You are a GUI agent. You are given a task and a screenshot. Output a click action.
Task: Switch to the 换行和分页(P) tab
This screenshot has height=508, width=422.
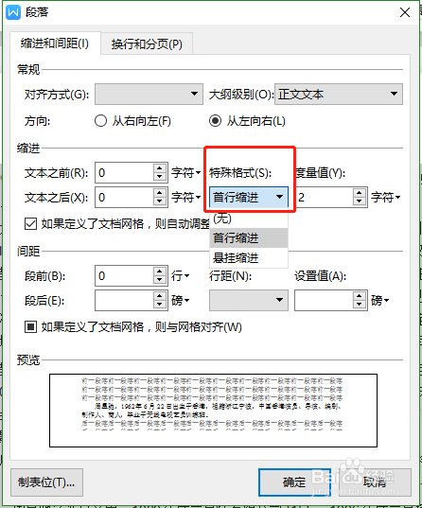[x=147, y=44]
